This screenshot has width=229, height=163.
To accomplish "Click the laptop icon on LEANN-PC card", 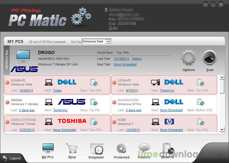I will pyautogui.click(x=49, y=82).
